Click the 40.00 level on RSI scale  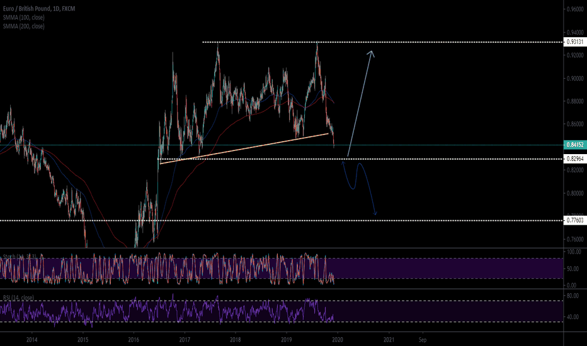coord(574,316)
